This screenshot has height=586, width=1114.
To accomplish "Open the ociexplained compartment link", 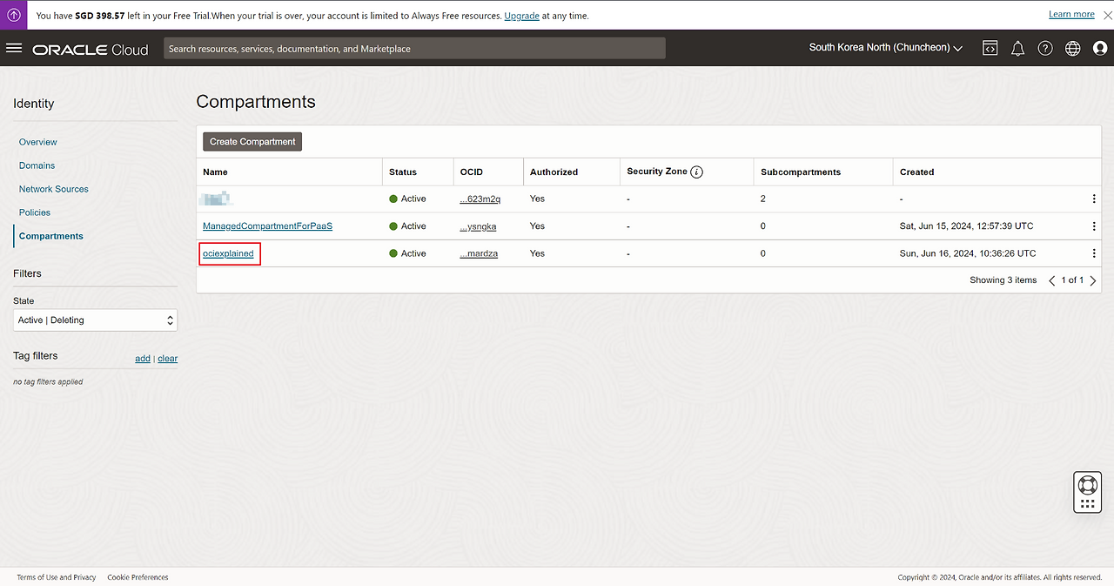I will pos(228,253).
